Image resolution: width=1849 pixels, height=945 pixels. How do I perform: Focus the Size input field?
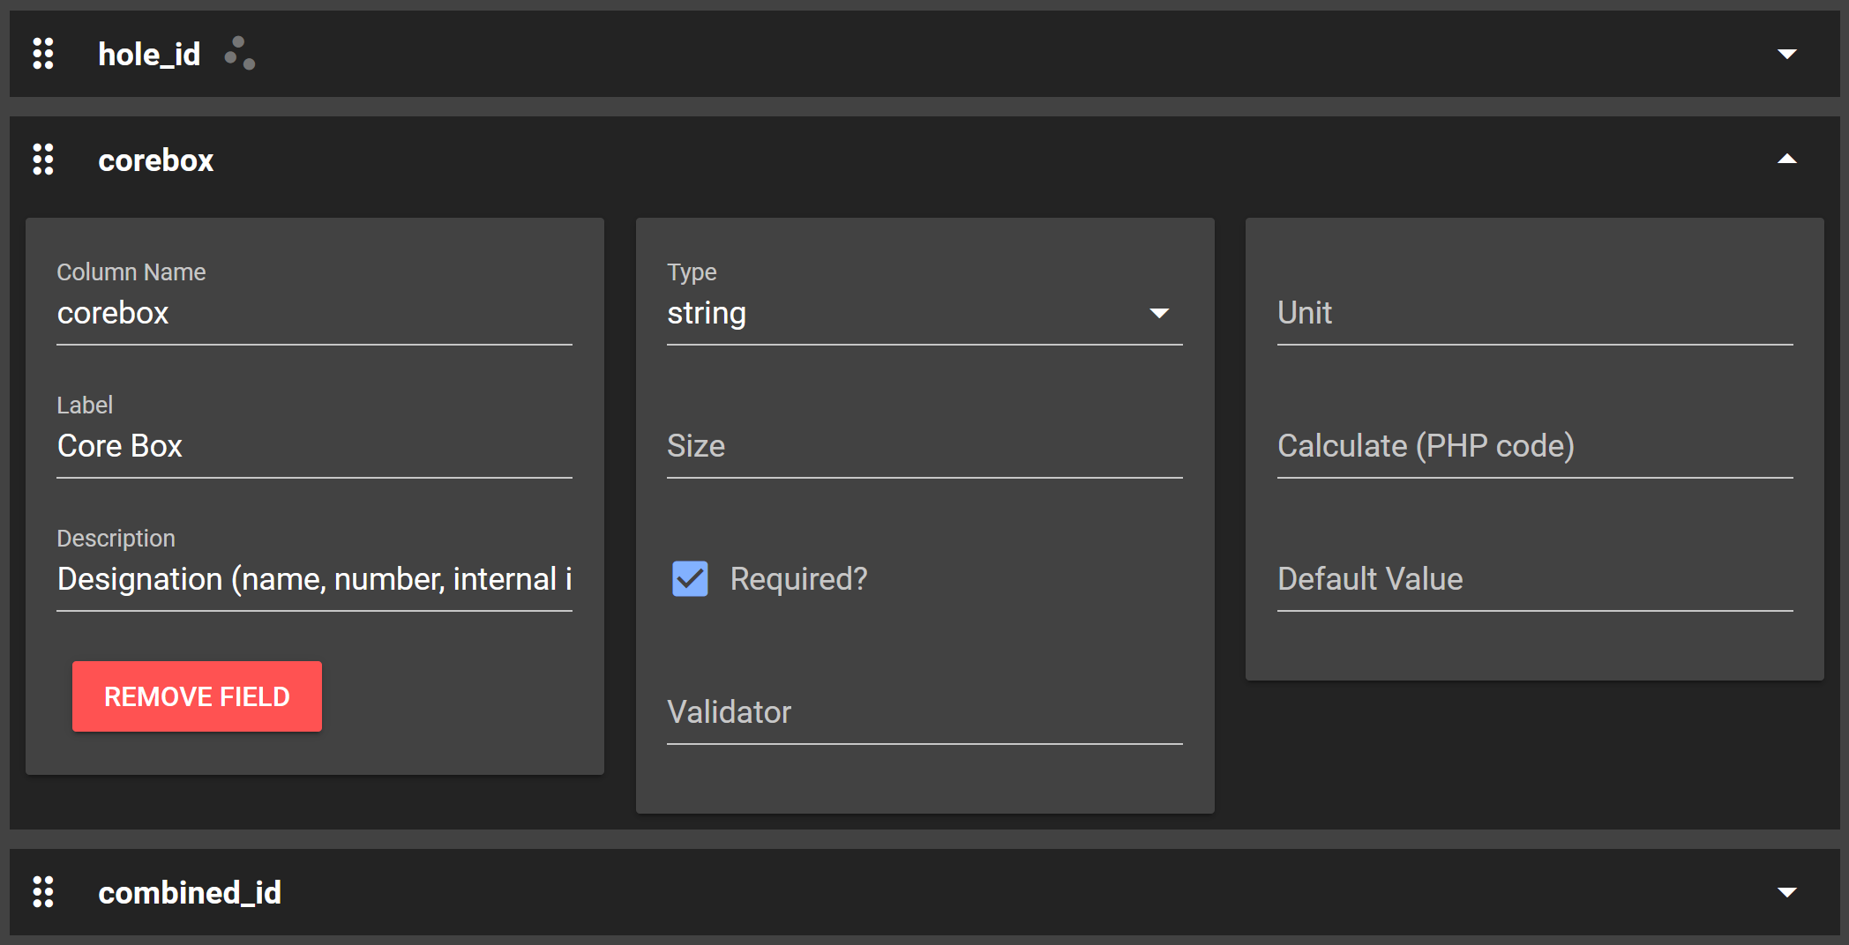pos(924,447)
